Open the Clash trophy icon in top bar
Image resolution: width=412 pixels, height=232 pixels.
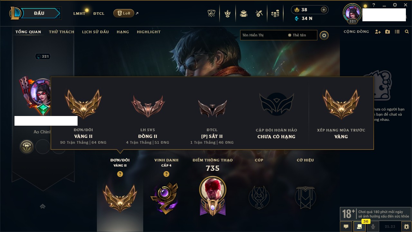[211, 14]
